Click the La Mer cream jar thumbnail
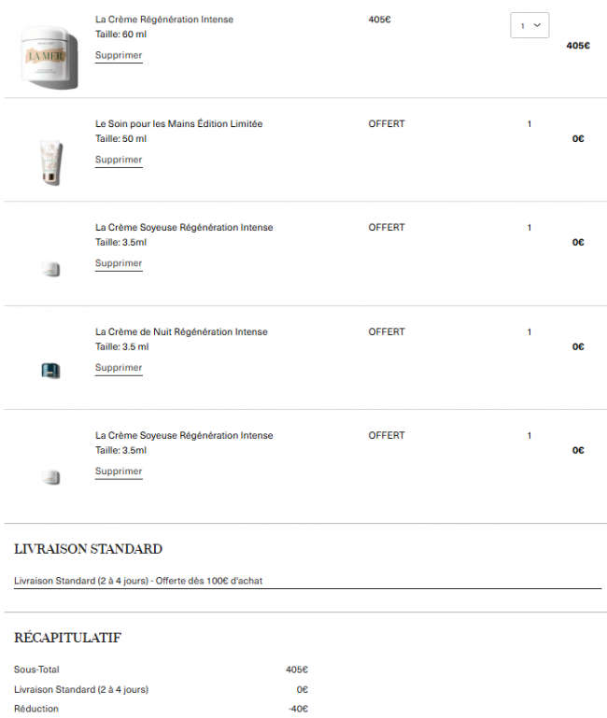Image resolution: width=607 pixels, height=718 pixels. (49, 58)
